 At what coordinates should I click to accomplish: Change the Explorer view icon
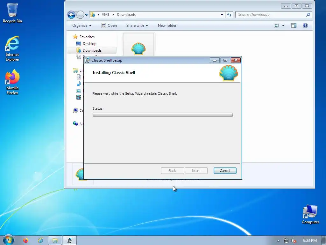[x=276, y=26]
